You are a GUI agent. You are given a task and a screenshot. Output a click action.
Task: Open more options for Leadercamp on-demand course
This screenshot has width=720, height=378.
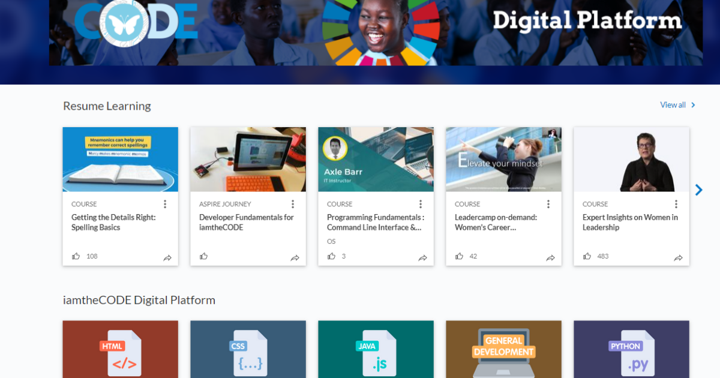click(548, 204)
